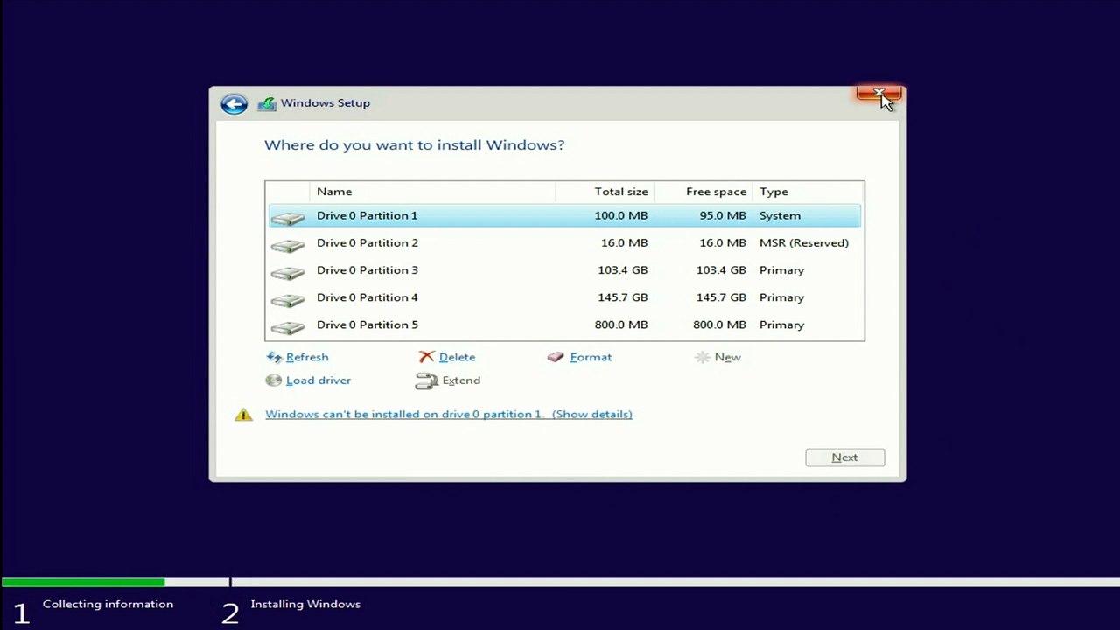Screen dimensions: 1120x630
Task: Click the blue back arrow button
Action: point(234,104)
